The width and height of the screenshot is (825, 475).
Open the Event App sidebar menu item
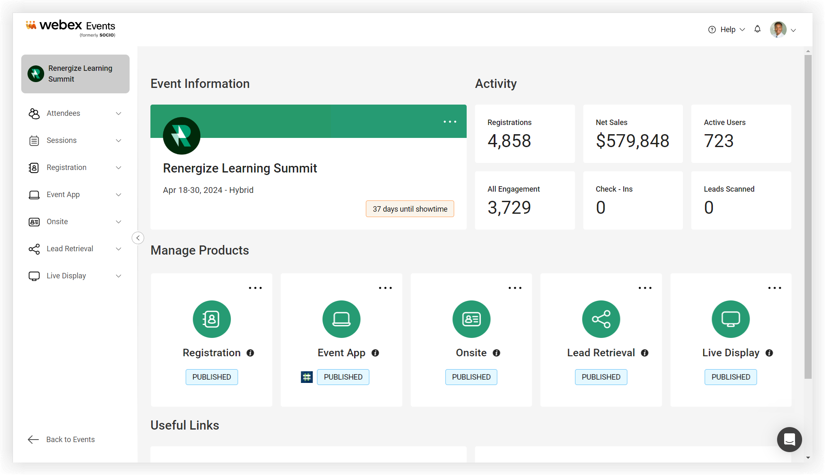point(75,195)
